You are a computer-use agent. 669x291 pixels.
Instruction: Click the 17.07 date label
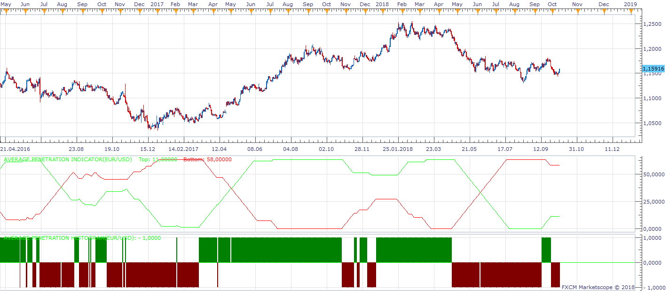tap(505, 149)
